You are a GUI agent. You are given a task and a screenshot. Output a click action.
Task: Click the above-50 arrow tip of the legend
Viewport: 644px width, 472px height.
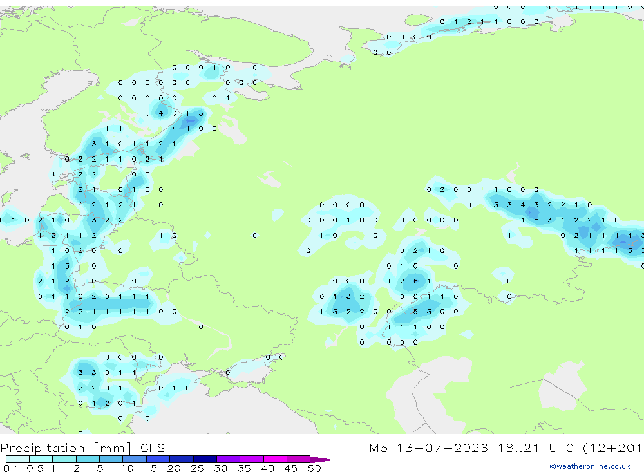click(322, 459)
